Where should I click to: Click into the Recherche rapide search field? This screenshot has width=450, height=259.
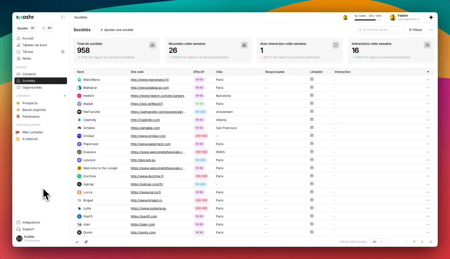pos(380,30)
